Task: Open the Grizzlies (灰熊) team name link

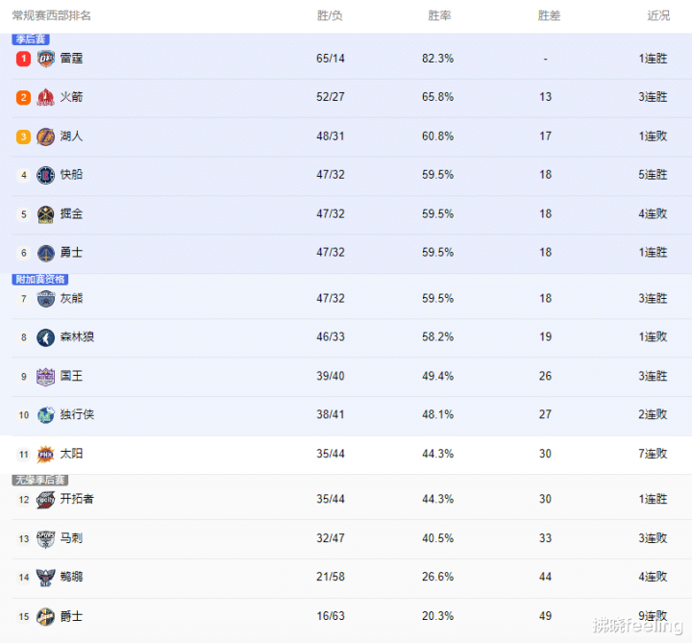Action: (x=71, y=299)
